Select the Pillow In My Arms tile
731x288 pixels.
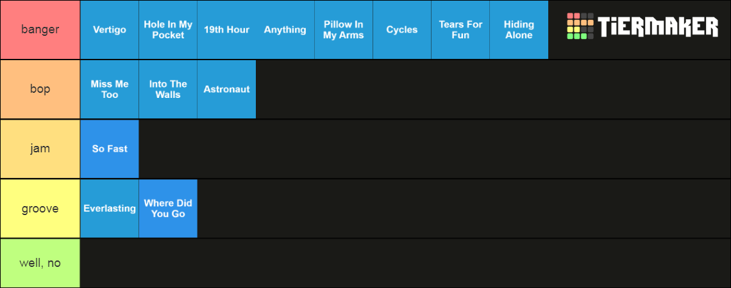(344, 30)
